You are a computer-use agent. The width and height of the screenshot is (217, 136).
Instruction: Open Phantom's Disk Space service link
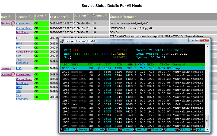(x=22, y=32)
